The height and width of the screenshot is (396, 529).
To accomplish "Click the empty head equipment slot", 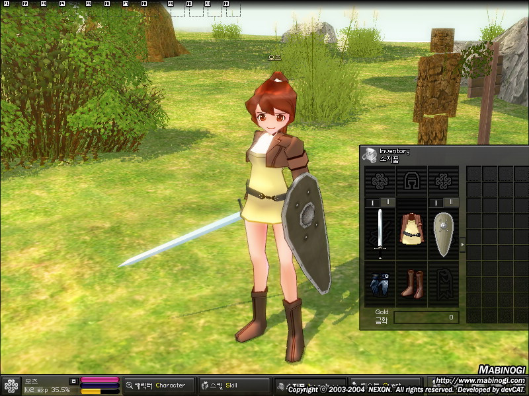I will click(411, 180).
